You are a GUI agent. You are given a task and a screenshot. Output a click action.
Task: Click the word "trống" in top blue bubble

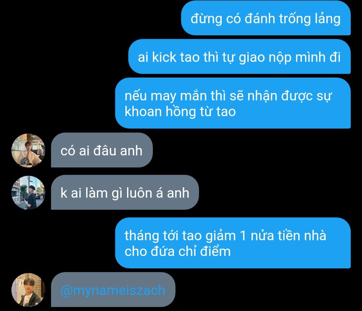295,19
